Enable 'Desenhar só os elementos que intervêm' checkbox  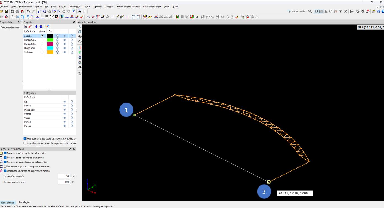25,143
